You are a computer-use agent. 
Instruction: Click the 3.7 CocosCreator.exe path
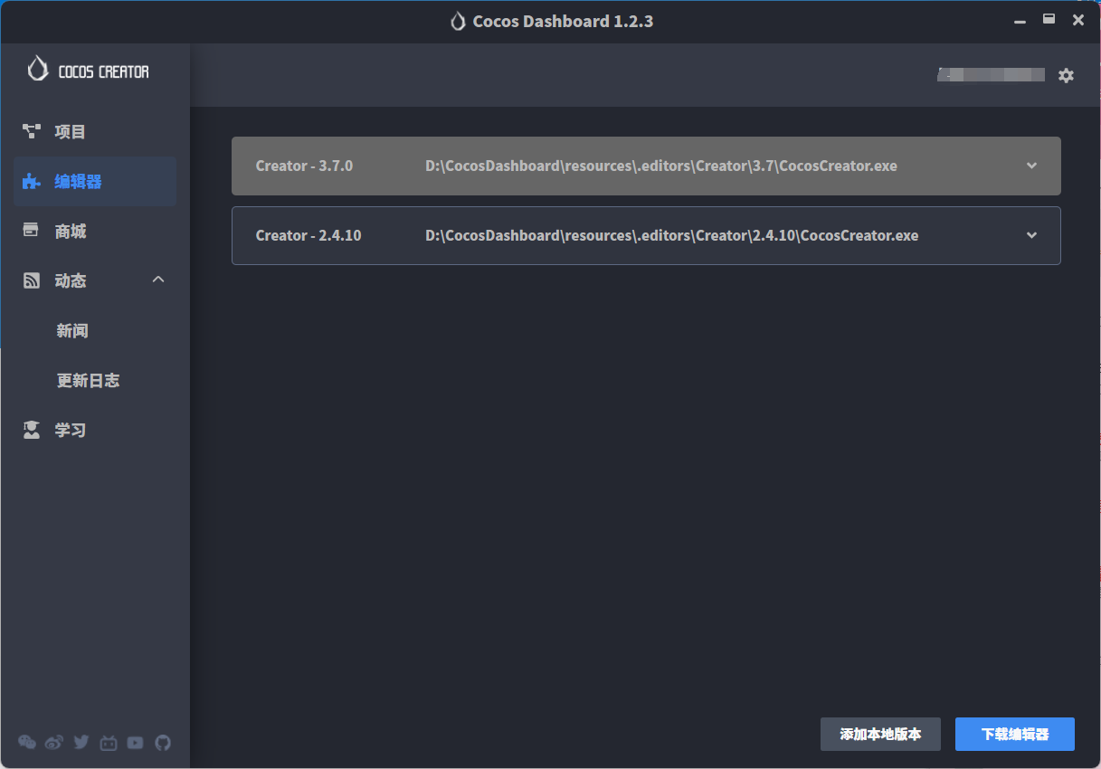661,166
